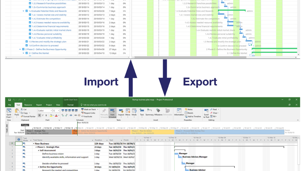Click Scroll to Task button
This screenshot has width=305, height=171.
(x=206, y=113)
